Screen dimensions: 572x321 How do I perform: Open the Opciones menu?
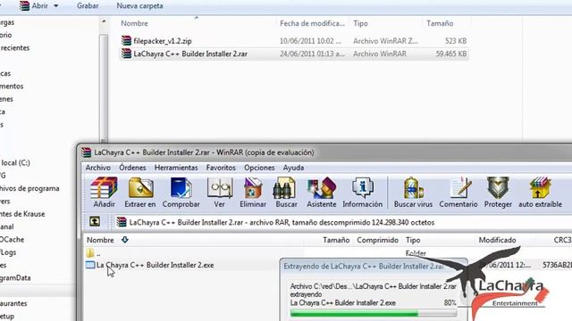pyautogui.click(x=259, y=168)
